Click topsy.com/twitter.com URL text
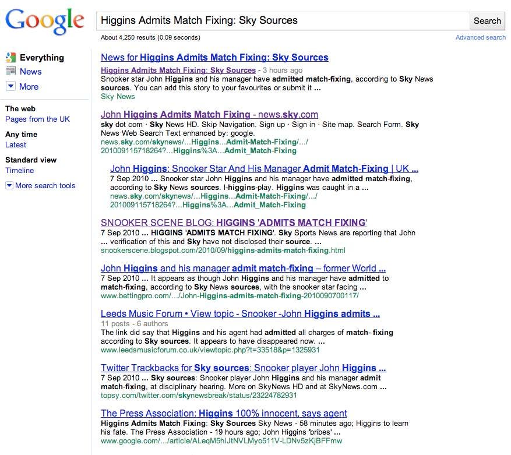Image resolution: width=511 pixels, height=455 pixels. (x=199, y=396)
